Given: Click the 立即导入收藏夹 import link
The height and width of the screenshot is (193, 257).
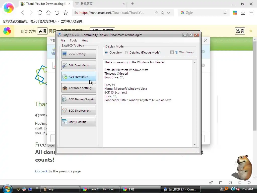Looking at the screenshot, I should (73, 21).
